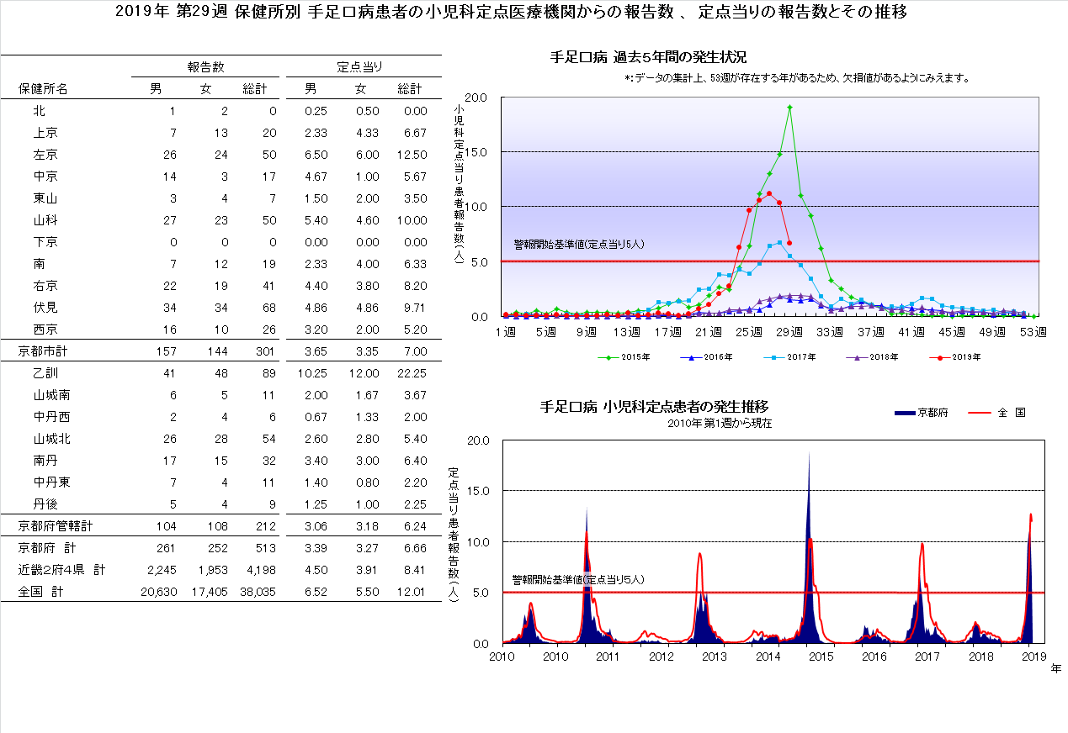Select the 2019 label on lower chart axis
Viewport: 1068px width, 733px height.
coord(1033,657)
